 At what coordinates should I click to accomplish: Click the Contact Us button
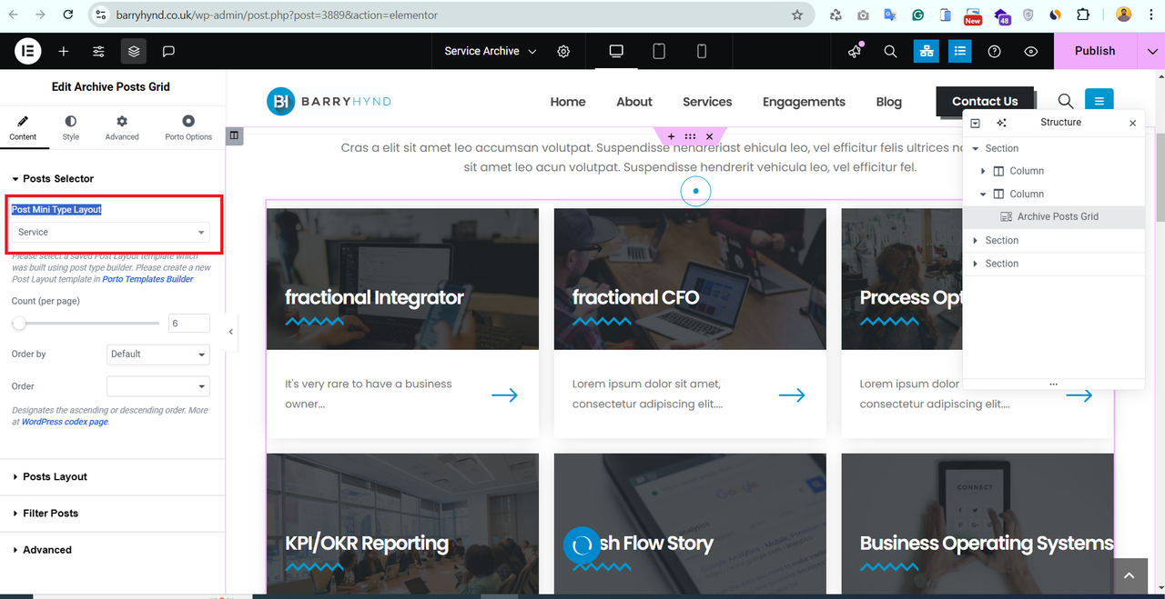coord(985,102)
